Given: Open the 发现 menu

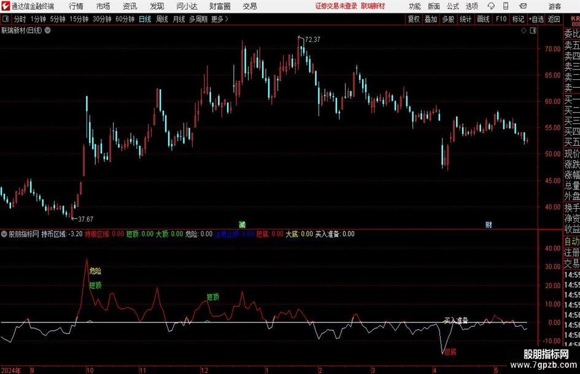Looking at the screenshot, I should (x=157, y=6).
